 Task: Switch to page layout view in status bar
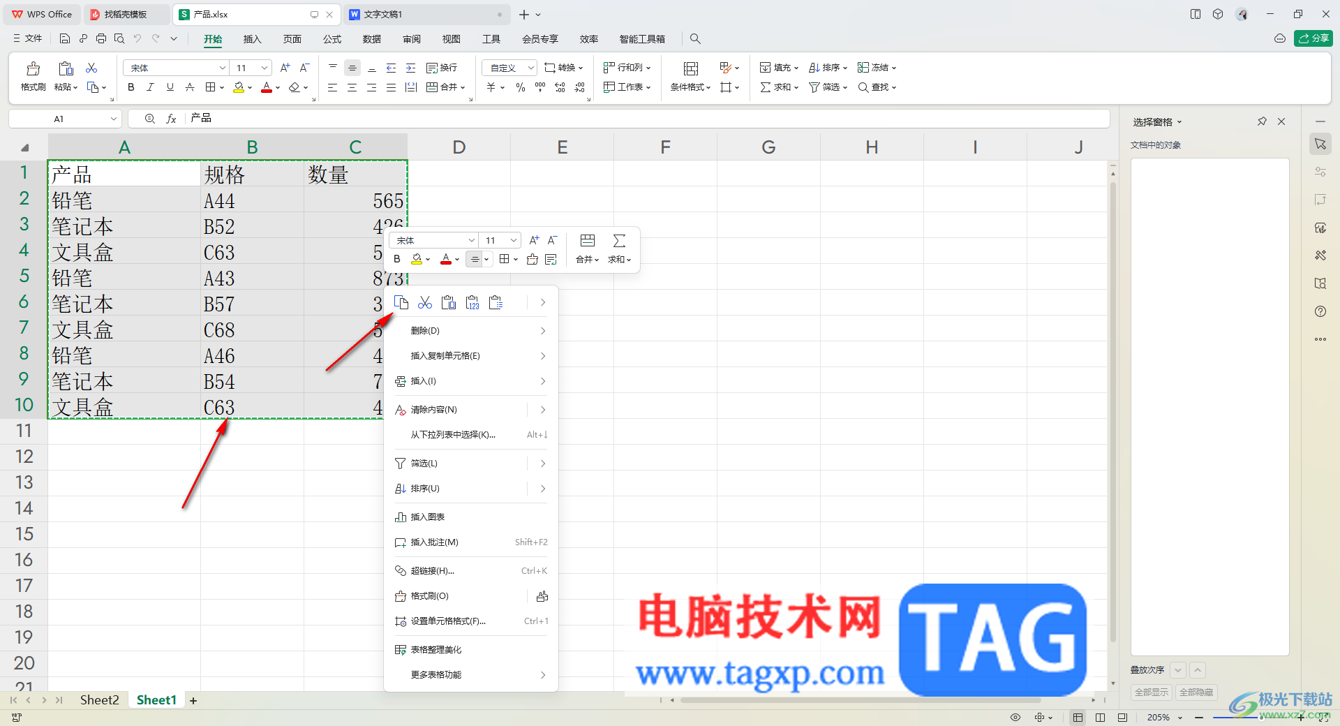pos(1101,718)
